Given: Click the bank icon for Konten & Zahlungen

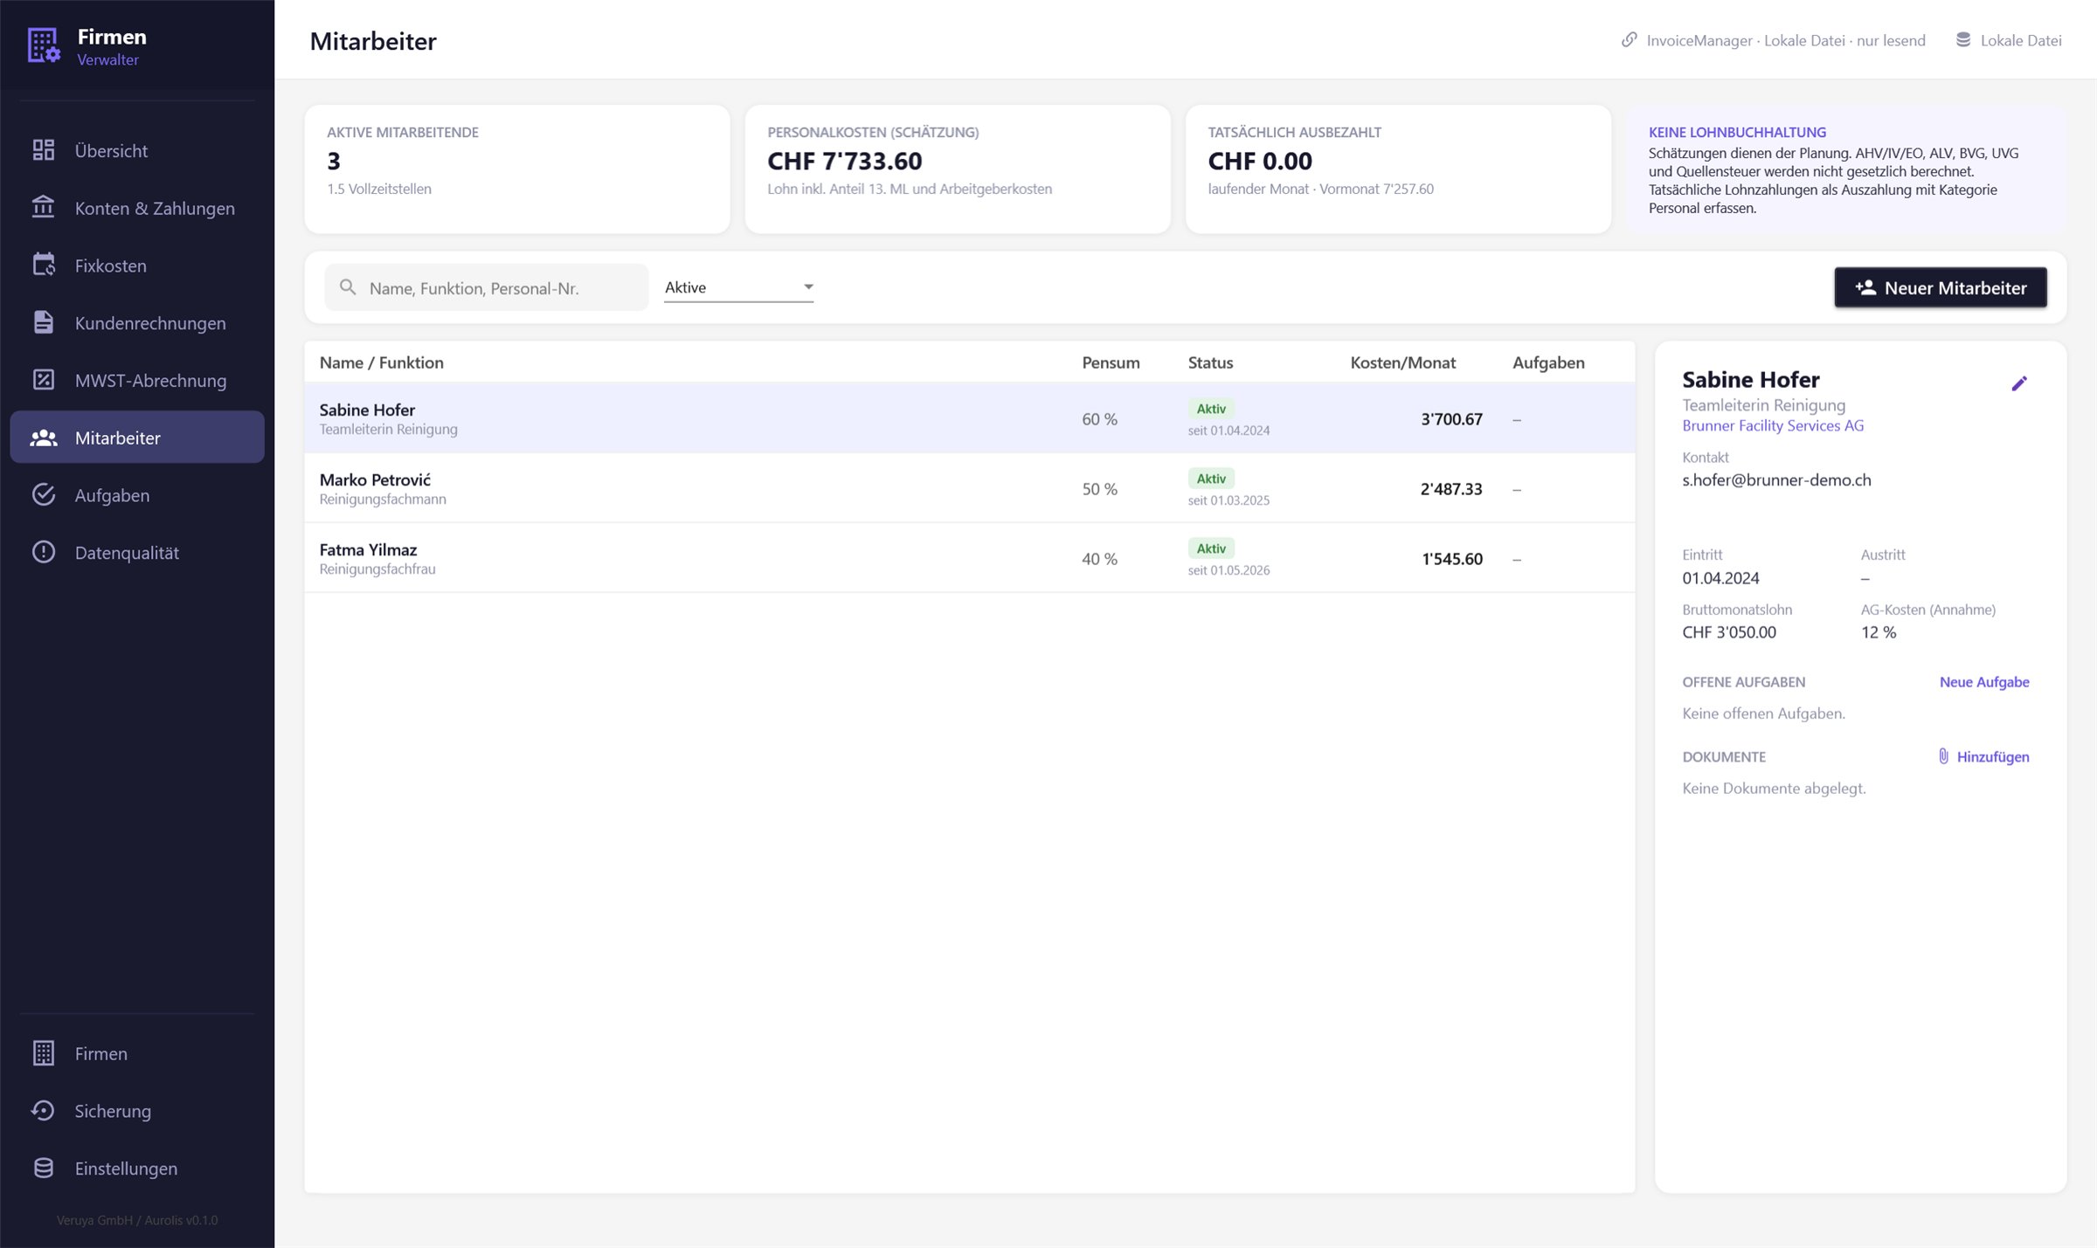Looking at the screenshot, I should click(44, 208).
